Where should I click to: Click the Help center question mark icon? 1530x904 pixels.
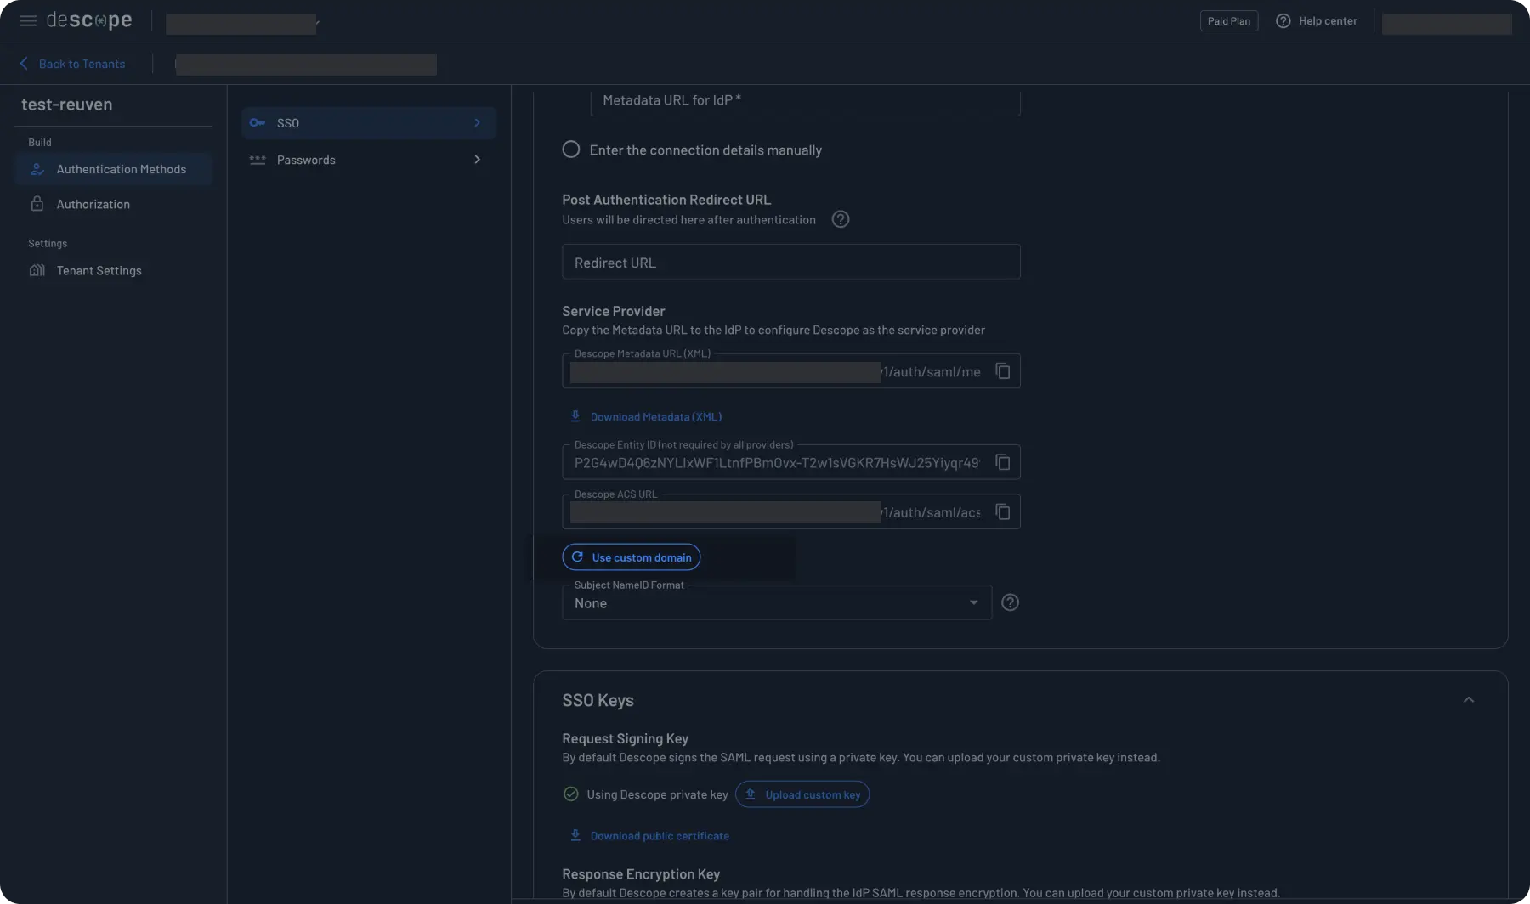[x=1283, y=20]
